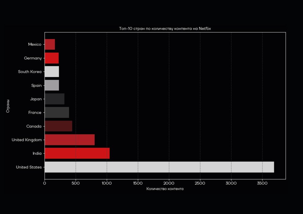Click the France axis label

tap(35, 113)
